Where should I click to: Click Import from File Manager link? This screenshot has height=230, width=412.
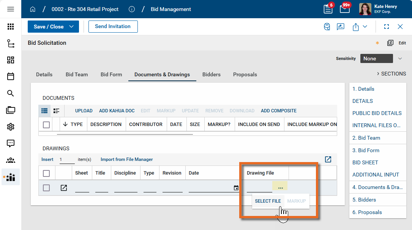126,159
